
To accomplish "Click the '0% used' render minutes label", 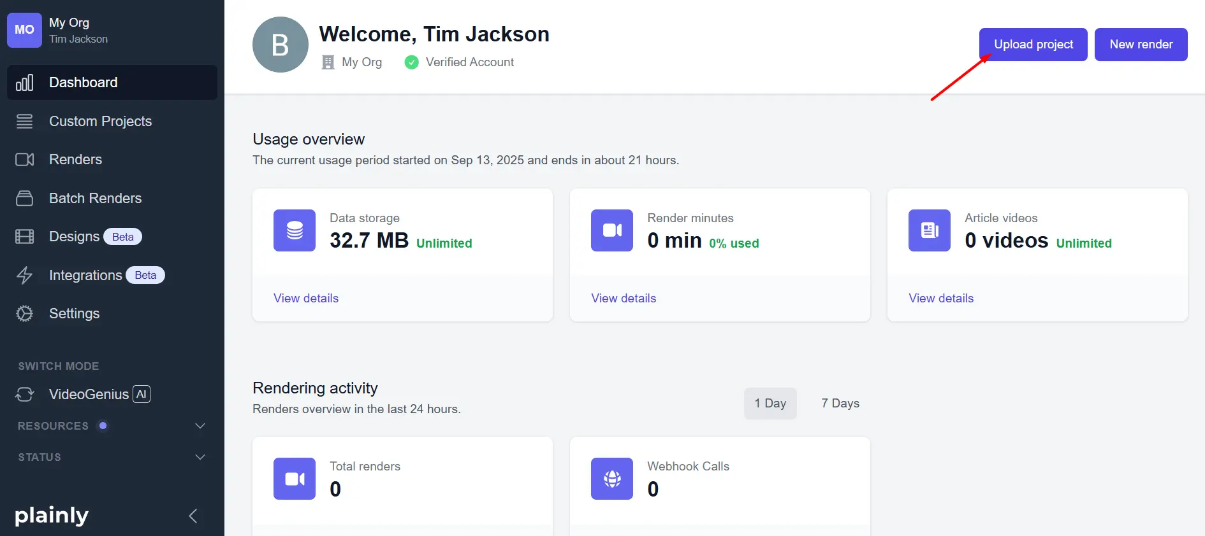I will 734,244.
